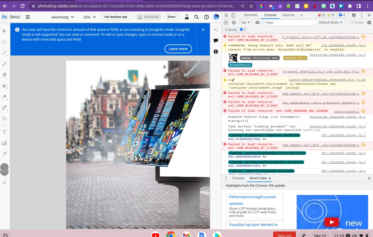Select the drawer Console tab
This screenshot has height=237, width=373.
tap(238, 178)
